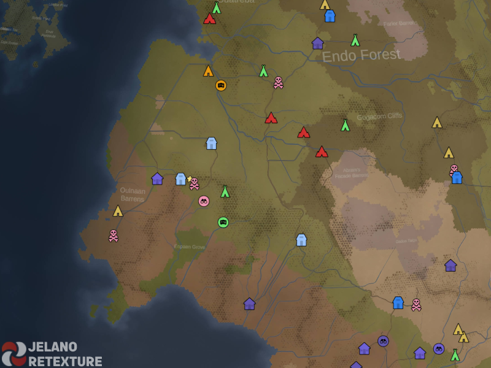This screenshot has height=368, width=491.
Task: Select green teepee between pink binoculars and green caravan
Action: 225,191
